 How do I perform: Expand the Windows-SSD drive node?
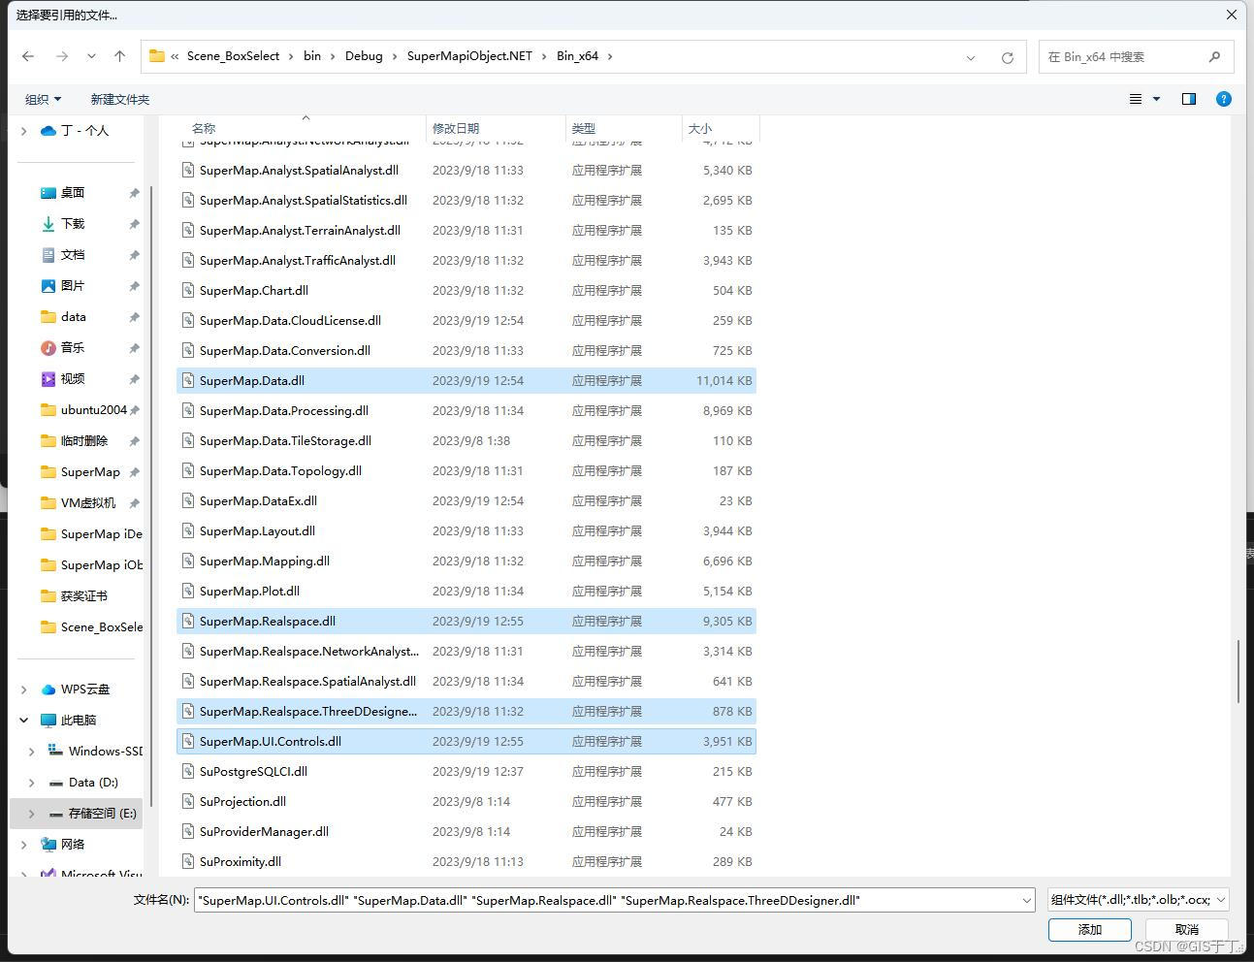31,751
